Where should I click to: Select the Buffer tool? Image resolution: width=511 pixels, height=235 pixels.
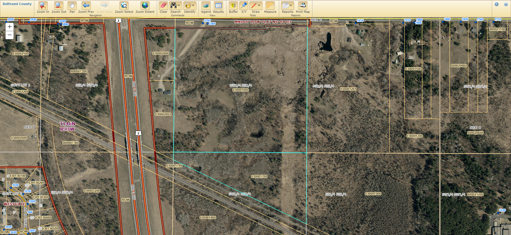click(x=233, y=6)
